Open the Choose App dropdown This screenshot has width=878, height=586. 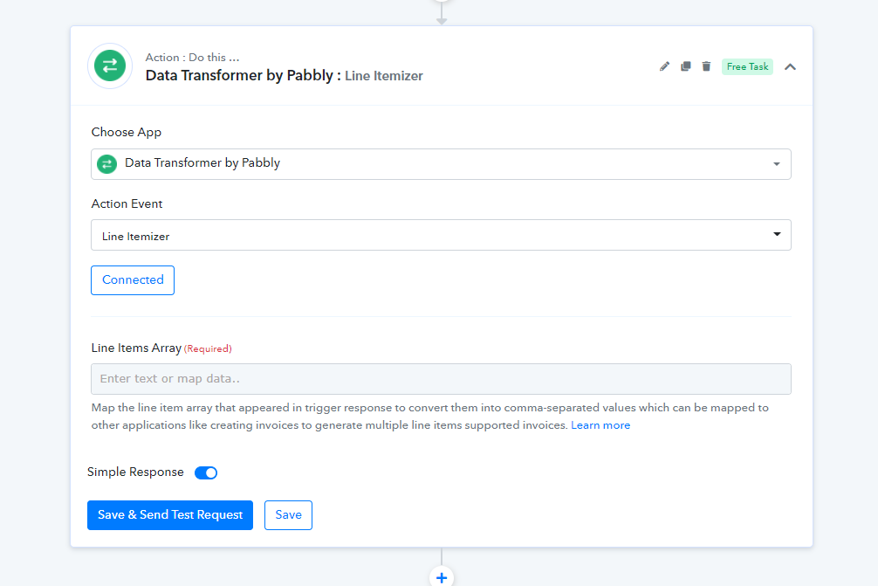(x=442, y=164)
